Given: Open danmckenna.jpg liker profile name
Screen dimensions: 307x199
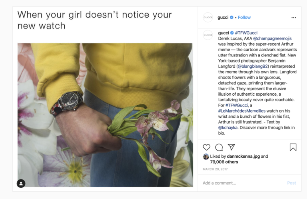Looking at the screenshot, I should [x=243, y=156].
